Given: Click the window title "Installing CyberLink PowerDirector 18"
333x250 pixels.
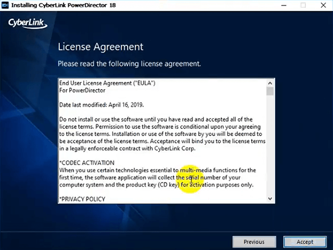Looking at the screenshot, I should 63,5.
